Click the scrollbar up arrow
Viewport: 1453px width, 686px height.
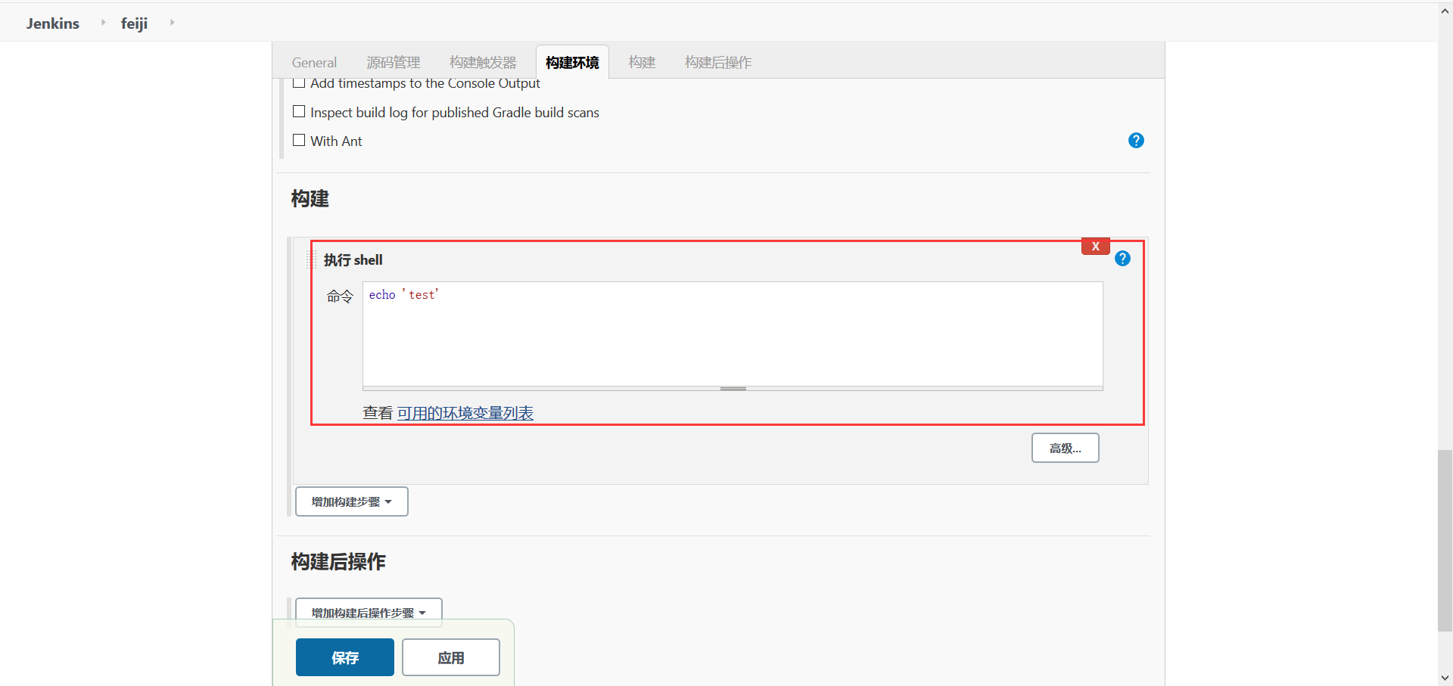point(1445,11)
